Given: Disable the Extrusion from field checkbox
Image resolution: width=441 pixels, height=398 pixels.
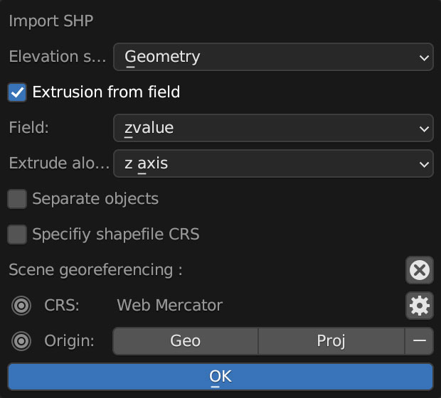Looking at the screenshot, I should (x=17, y=92).
